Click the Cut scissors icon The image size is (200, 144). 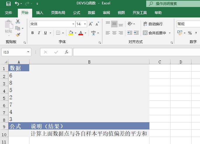(x=18, y=22)
